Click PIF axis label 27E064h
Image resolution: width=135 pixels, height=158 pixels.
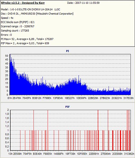tap(106, 154)
